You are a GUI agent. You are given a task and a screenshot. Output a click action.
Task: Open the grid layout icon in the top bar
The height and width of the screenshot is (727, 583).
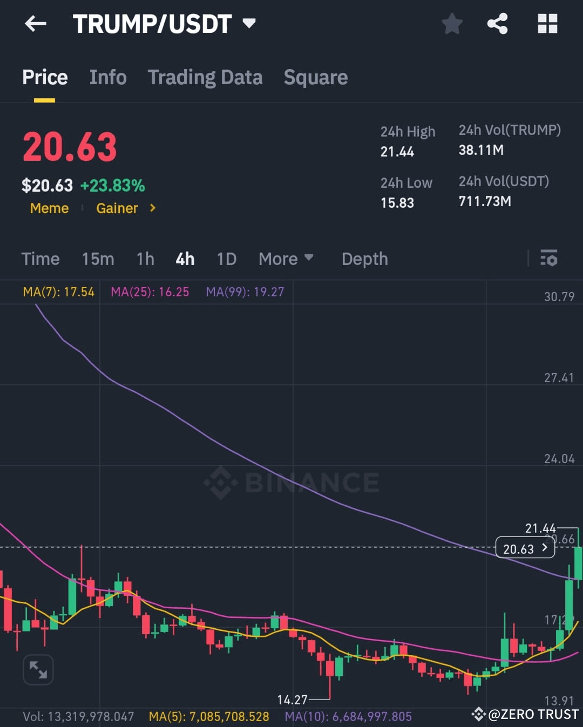547,24
